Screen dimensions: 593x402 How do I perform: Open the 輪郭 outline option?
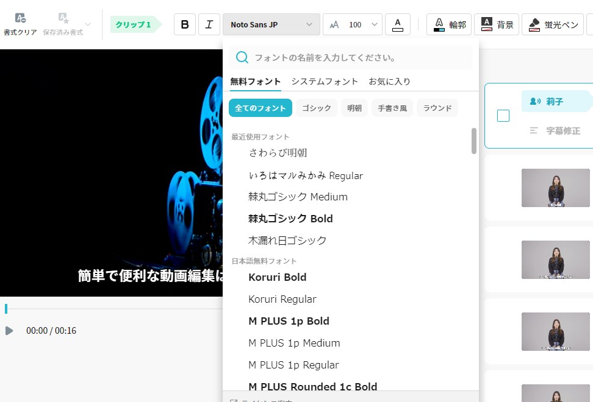[x=449, y=24]
